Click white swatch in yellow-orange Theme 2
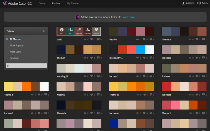 [44, 87]
